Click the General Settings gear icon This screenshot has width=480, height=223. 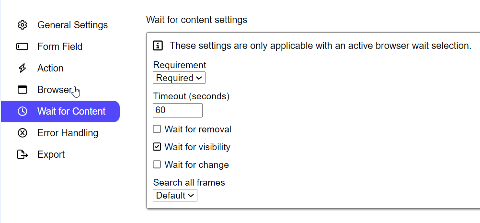[22, 25]
